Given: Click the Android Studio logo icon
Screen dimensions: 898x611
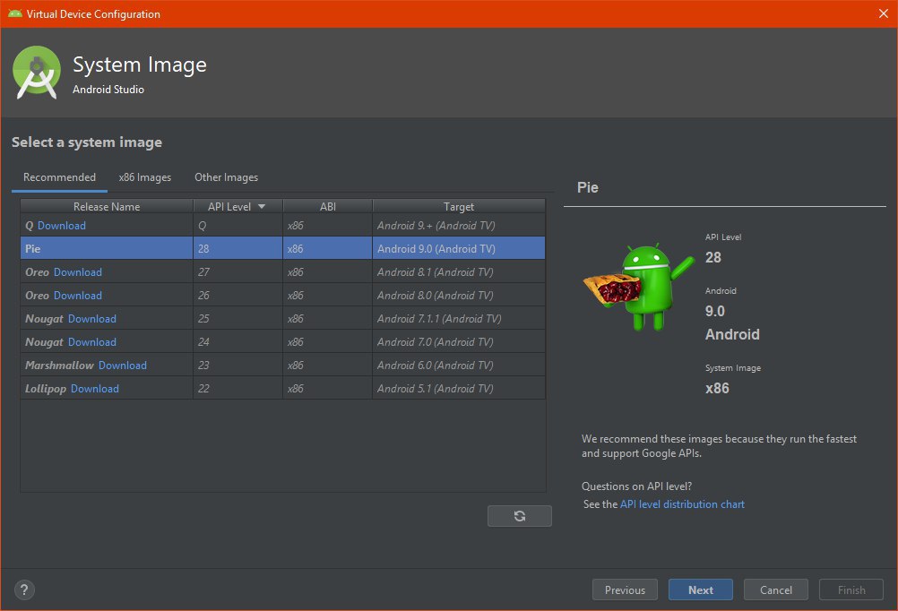Looking at the screenshot, I should click(x=37, y=73).
